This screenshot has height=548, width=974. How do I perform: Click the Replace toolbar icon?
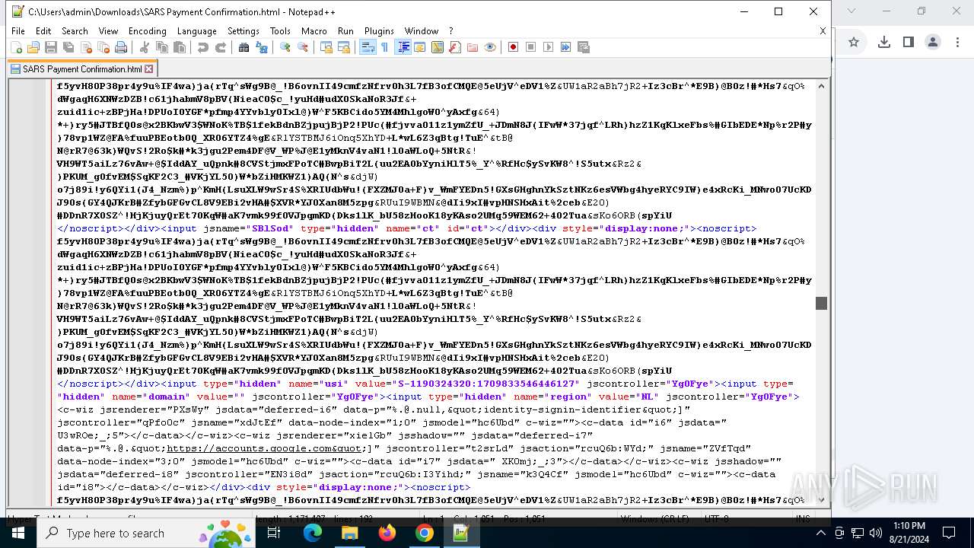pyautogui.click(x=262, y=47)
